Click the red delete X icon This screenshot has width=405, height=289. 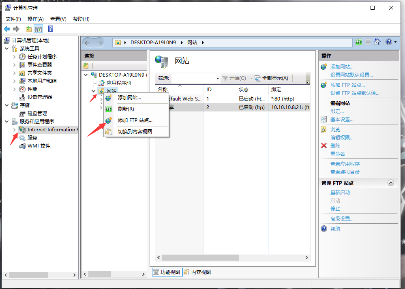click(324, 146)
